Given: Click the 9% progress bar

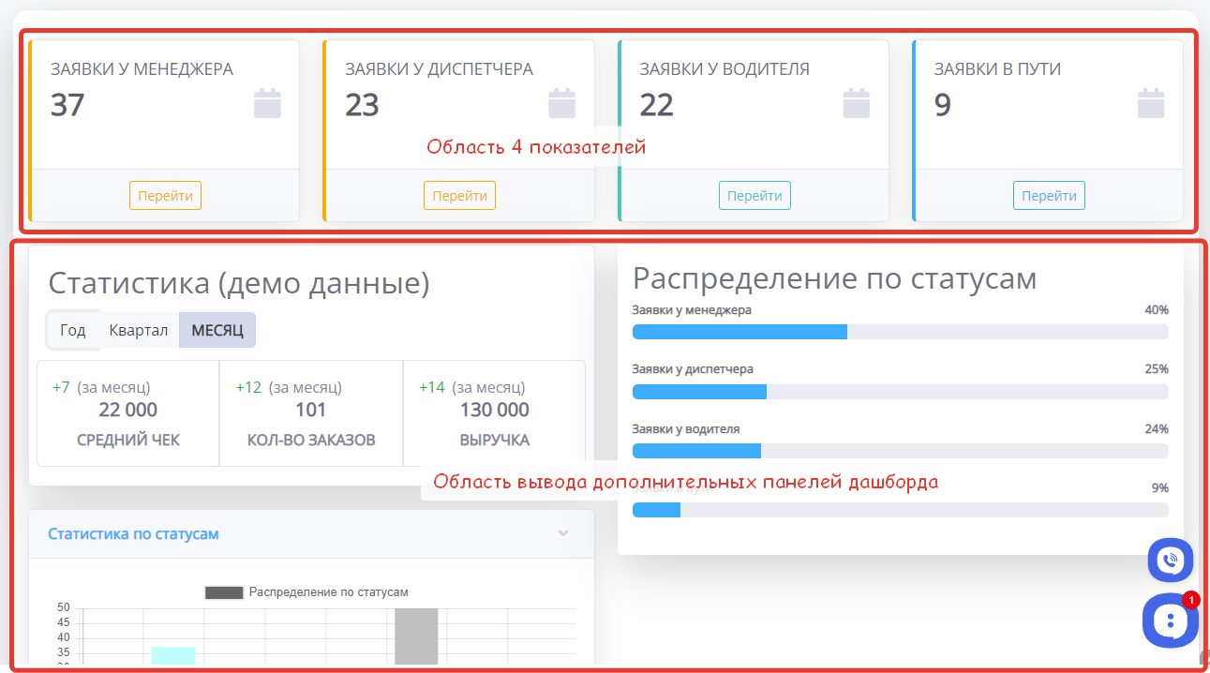Looking at the screenshot, I should (x=900, y=510).
